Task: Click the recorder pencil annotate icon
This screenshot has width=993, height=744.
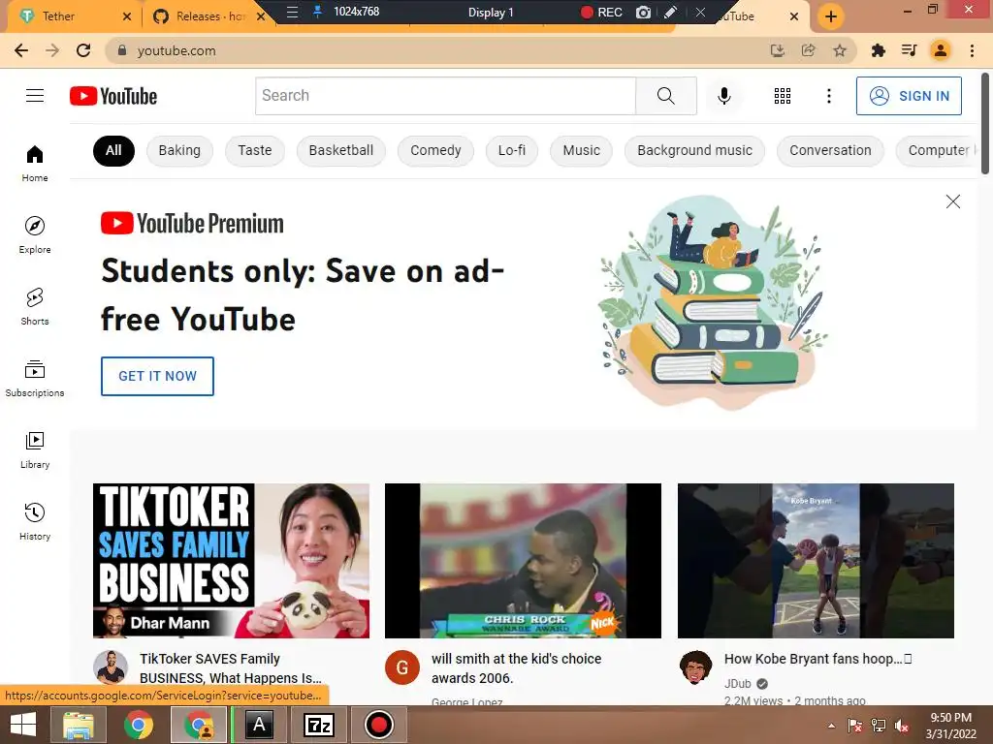Action: tap(671, 12)
